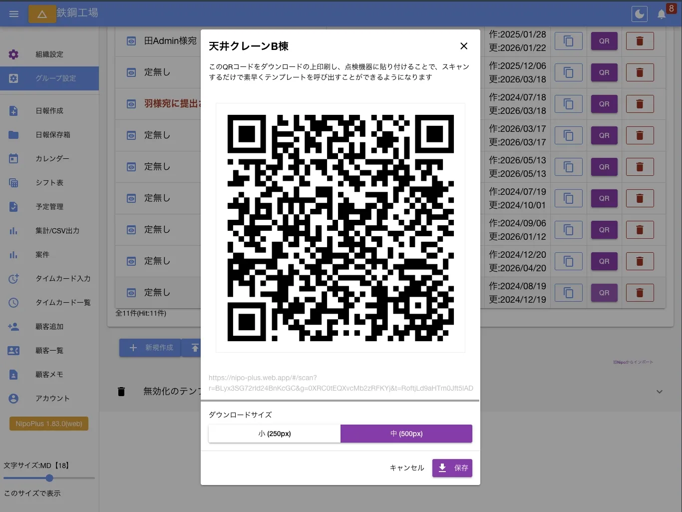Click 鉄鋼工場 title in header
The width and height of the screenshot is (682, 512).
click(77, 12)
